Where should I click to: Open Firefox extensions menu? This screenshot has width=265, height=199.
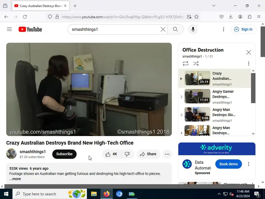pyautogui.click(x=249, y=17)
